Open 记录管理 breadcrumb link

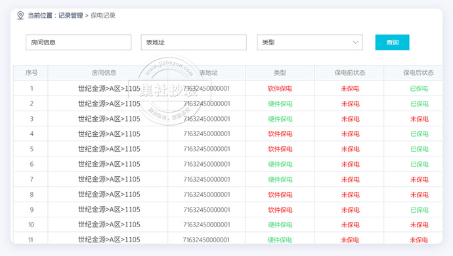[x=70, y=16]
